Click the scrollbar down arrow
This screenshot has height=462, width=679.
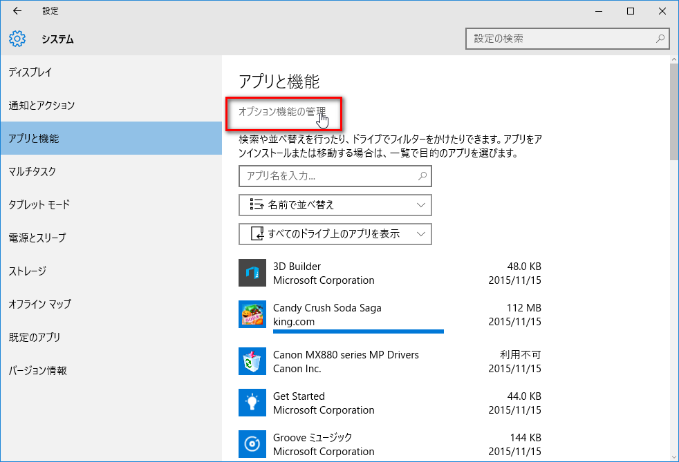[x=674, y=456]
